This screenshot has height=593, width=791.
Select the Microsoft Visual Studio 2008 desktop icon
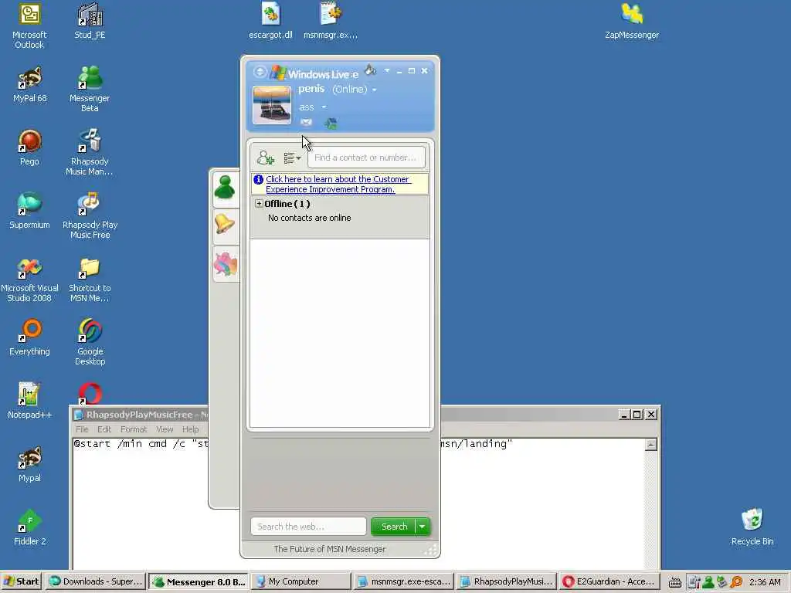pyautogui.click(x=30, y=280)
